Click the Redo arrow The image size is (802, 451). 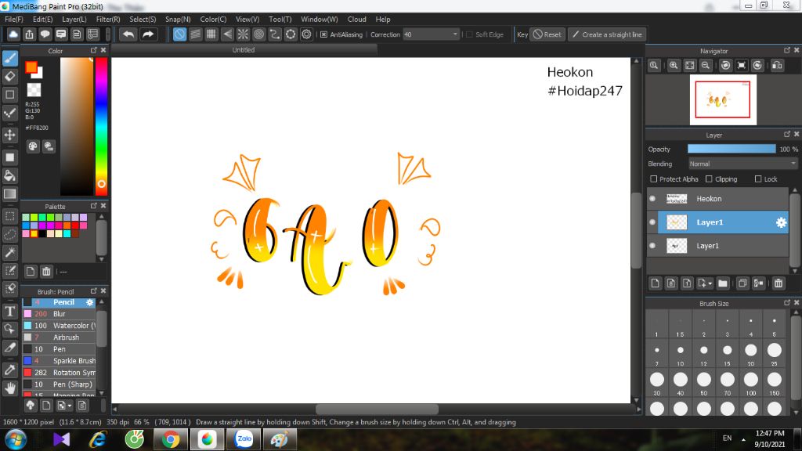(x=148, y=34)
